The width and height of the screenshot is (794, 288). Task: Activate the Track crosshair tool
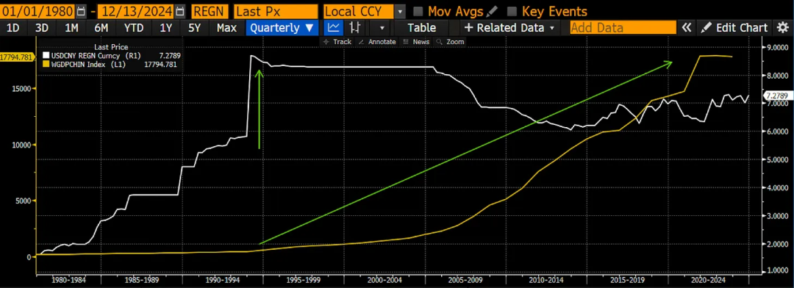point(337,41)
